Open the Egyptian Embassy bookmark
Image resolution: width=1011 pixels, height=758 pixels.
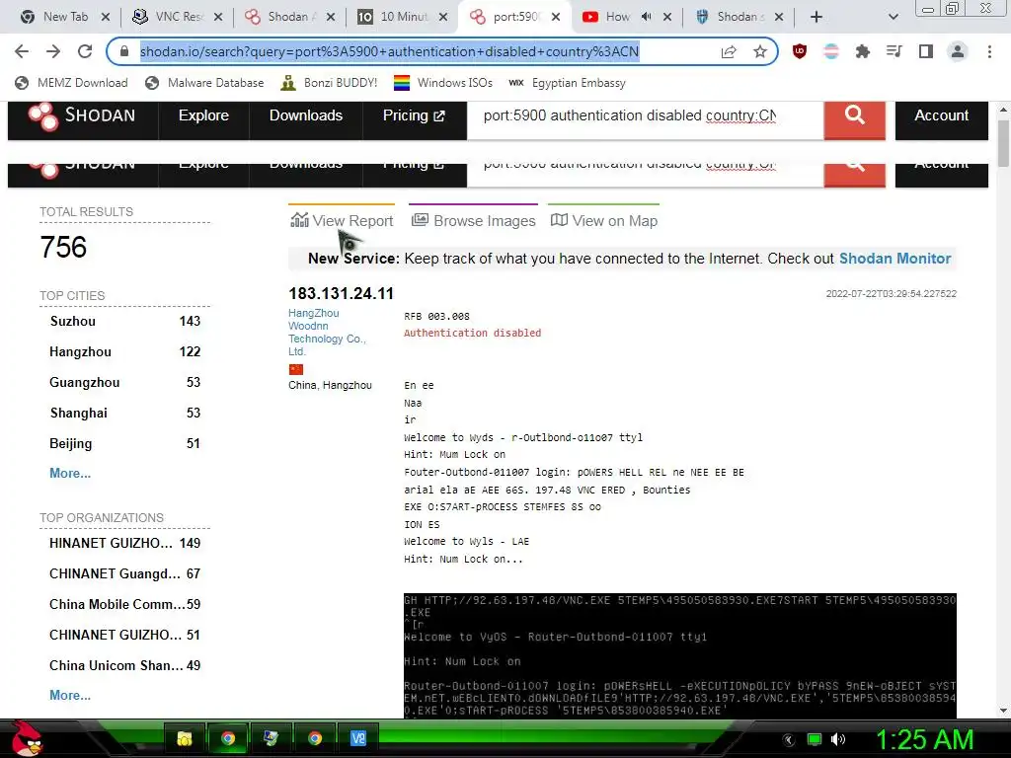pos(567,83)
